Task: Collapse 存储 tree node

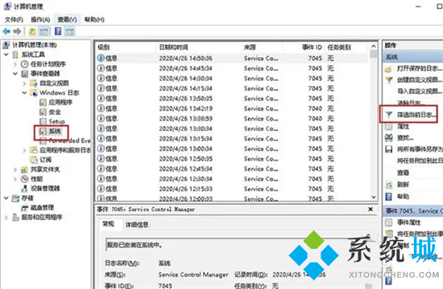Action: coord(6,198)
